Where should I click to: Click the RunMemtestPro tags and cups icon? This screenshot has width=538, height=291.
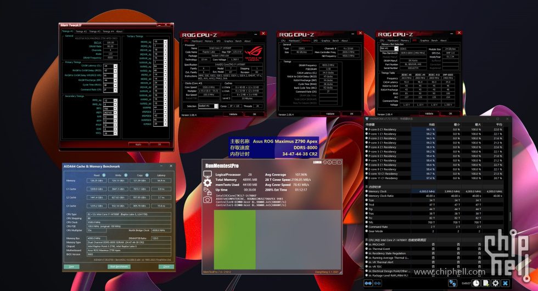coord(208,191)
